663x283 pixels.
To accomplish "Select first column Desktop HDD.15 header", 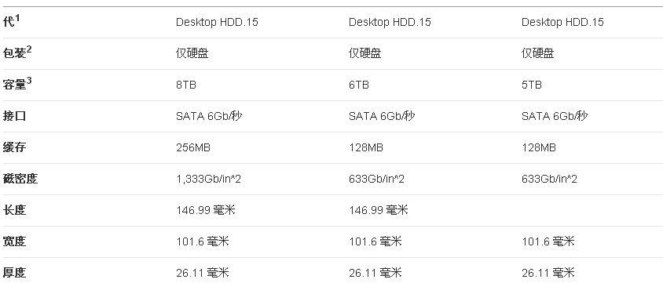I will click(217, 22).
